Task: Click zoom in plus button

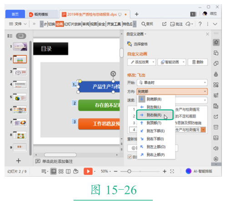Action: [165, 172]
